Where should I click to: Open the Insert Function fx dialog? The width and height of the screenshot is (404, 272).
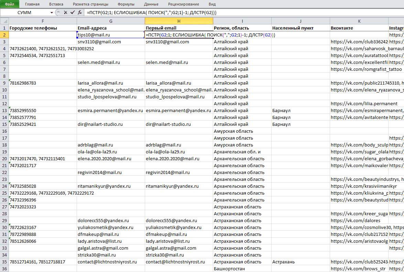(x=80, y=12)
